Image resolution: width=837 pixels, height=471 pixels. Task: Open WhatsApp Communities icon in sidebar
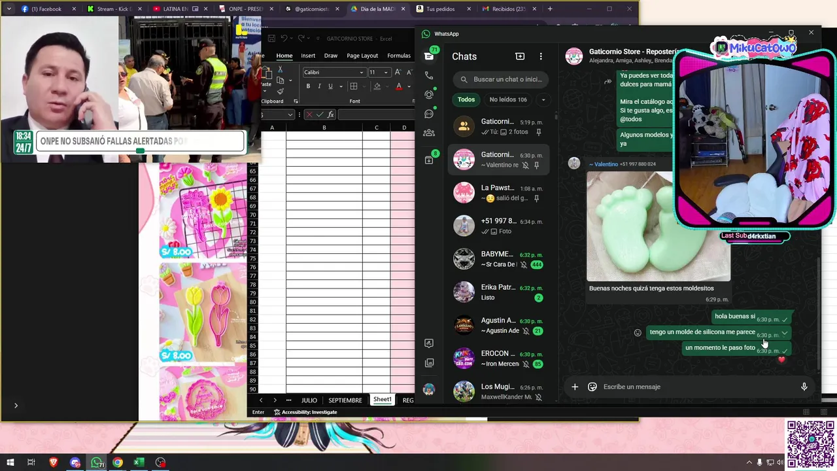429,133
